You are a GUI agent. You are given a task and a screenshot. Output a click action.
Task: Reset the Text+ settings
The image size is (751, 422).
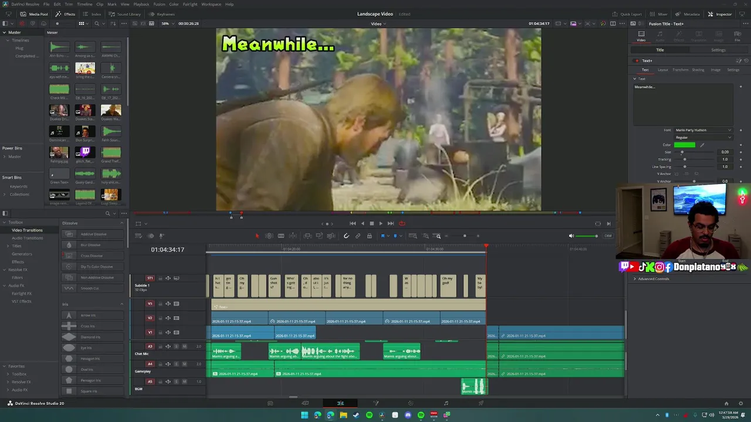tap(746, 60)
